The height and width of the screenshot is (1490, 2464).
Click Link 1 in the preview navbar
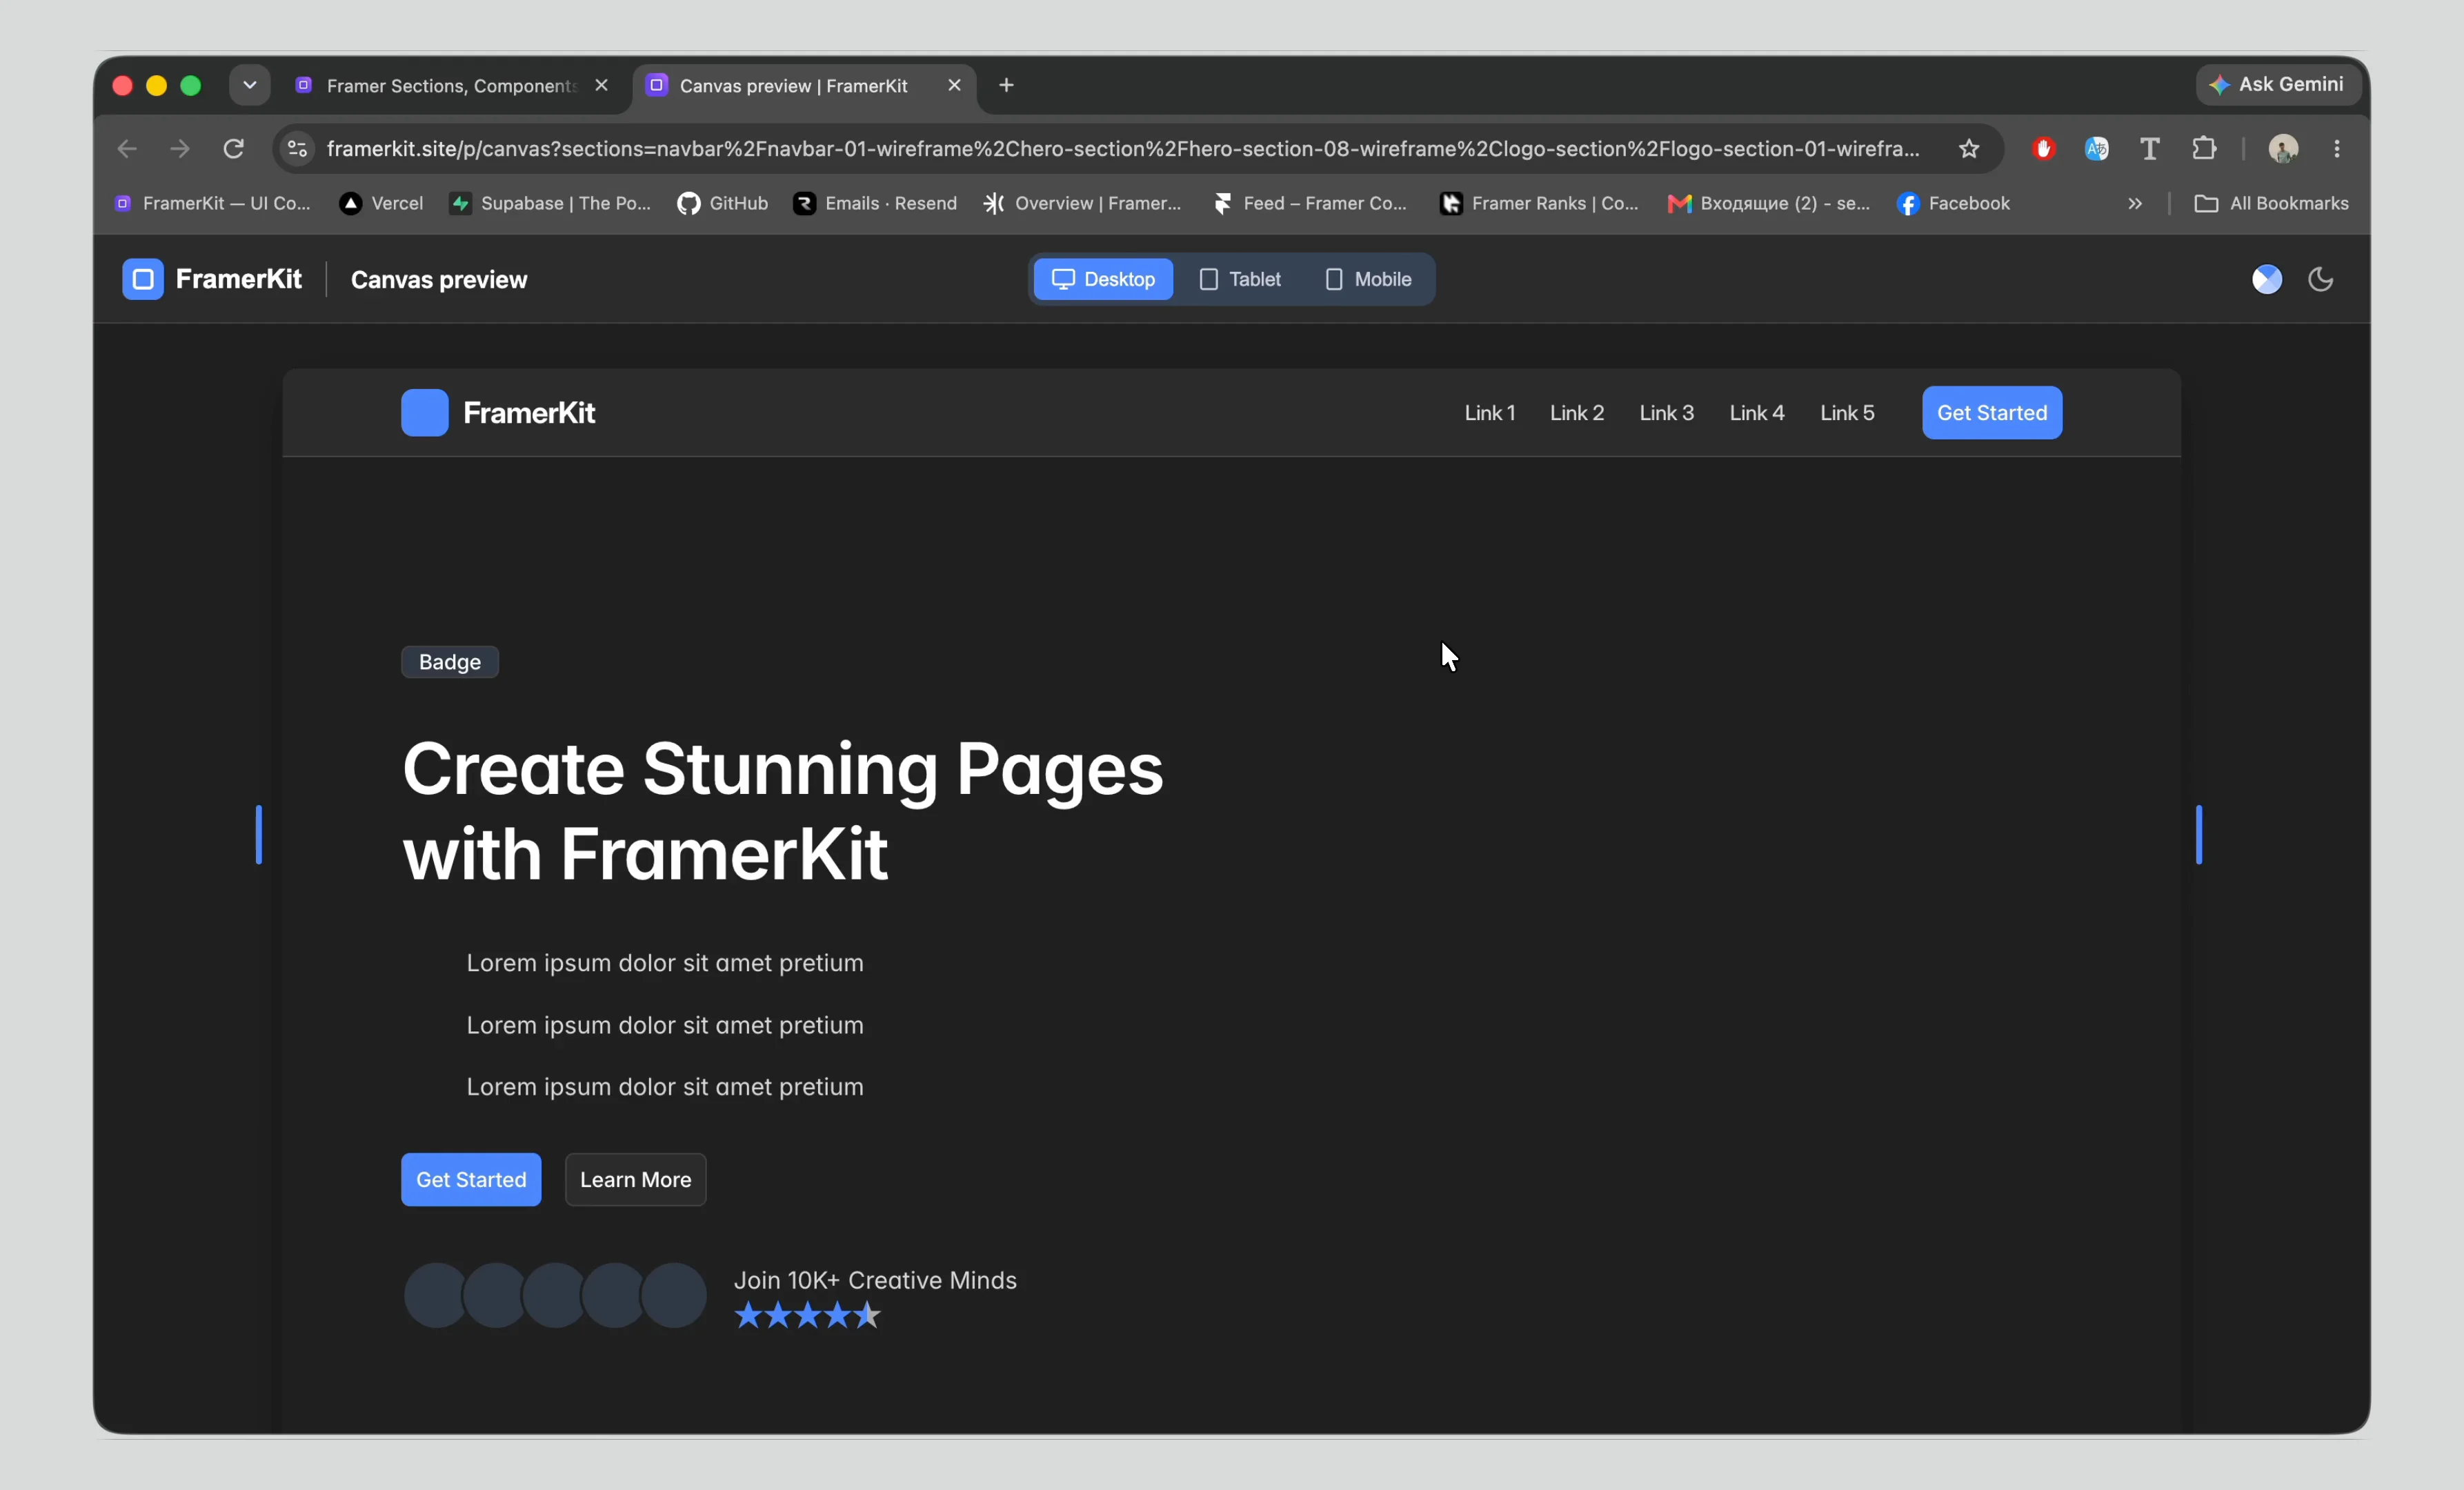point(1489,413)
